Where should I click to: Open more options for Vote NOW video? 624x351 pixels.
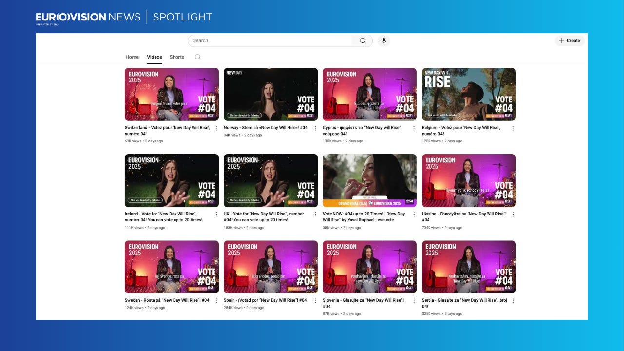pos(414,214)
